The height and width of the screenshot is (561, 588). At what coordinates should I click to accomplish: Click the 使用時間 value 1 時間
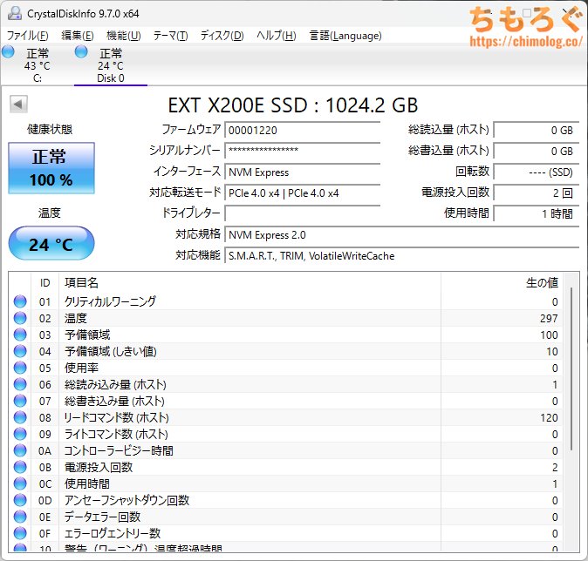click(x=537, y=213)
